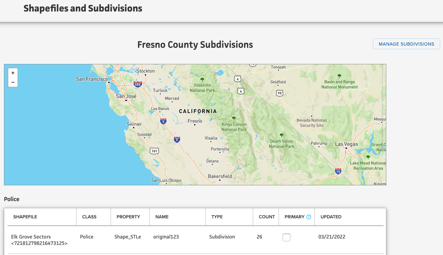Click the original123 name cell
443x255 pixels.
pyautogui.click(x=166, y=237)
